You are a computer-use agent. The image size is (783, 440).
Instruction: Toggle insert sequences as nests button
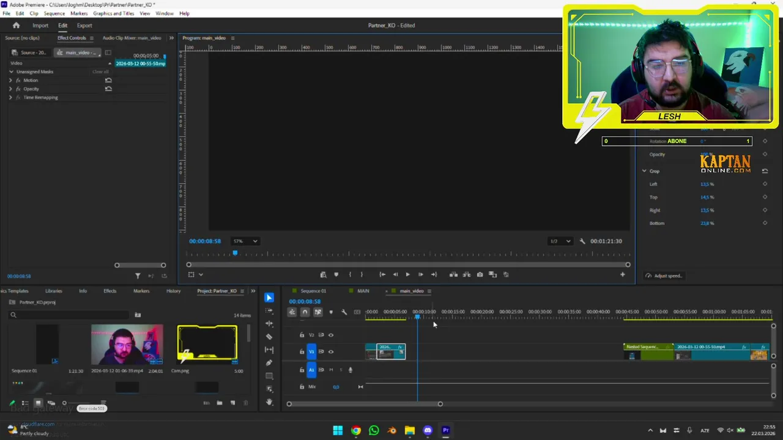[292, 312]
